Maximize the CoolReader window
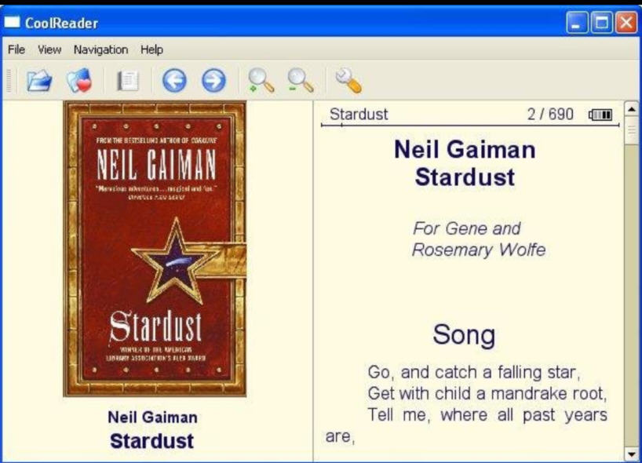Screen dimensions: 642x463 tap(601, 23)
